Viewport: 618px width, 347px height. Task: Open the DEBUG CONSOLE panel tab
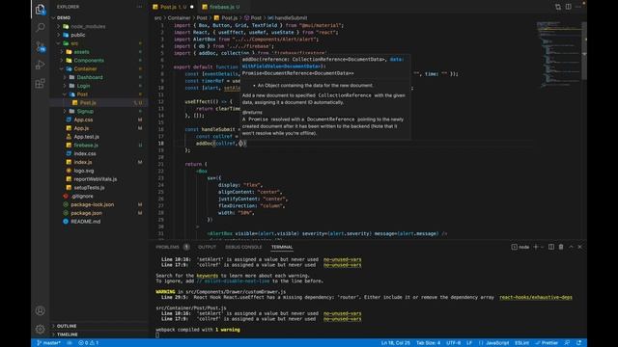(243, 247)
